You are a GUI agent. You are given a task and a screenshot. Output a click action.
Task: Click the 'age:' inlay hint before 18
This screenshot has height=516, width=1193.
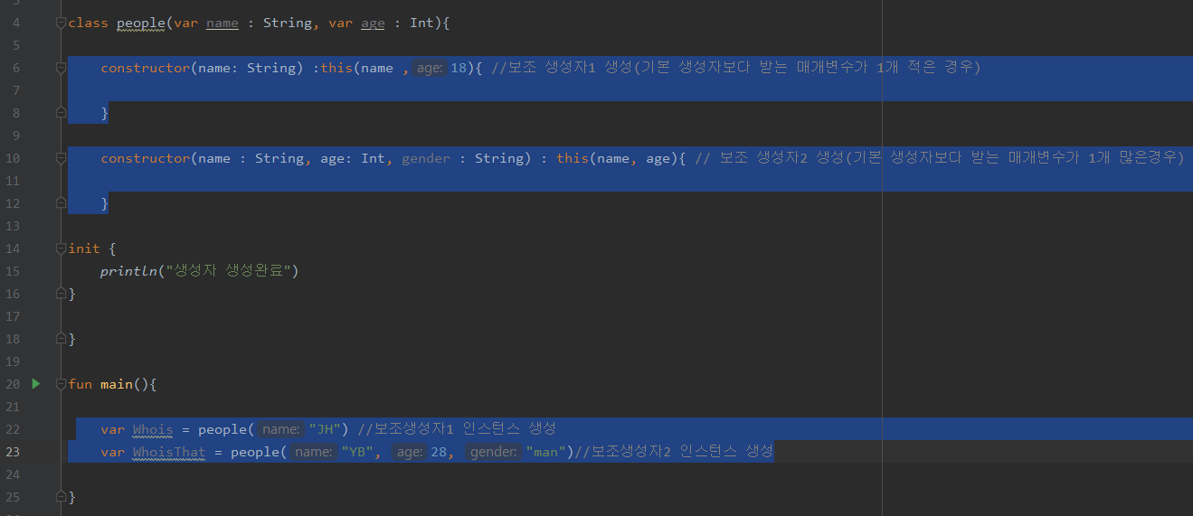point(430,68)
